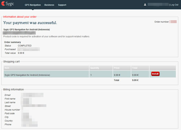Click the Purchased label in order summary
This screenshot has width=181, height=130.
point(10,49)
